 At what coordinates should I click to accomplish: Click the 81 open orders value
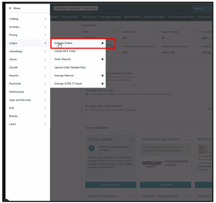click(x=124, y=38)
